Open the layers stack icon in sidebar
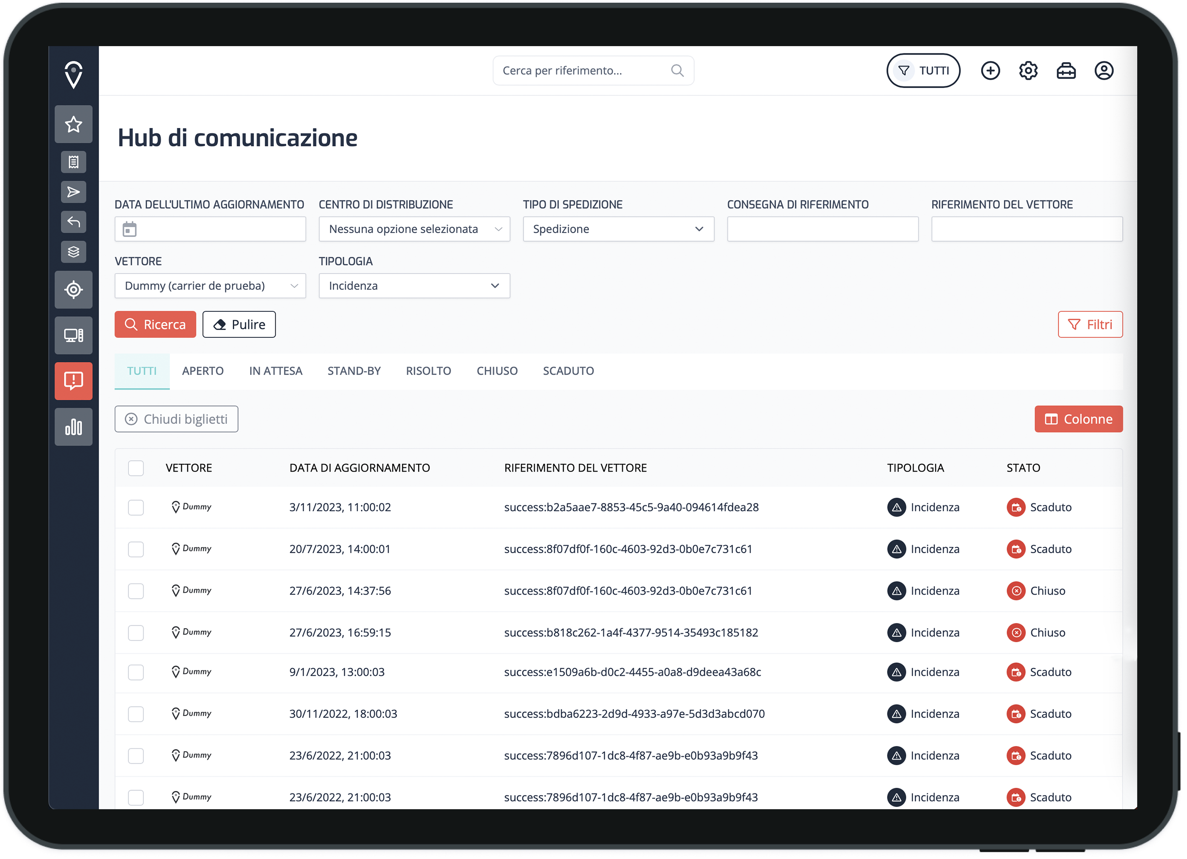The height and width of the screenshot is (859, 1187). point(74,252)
